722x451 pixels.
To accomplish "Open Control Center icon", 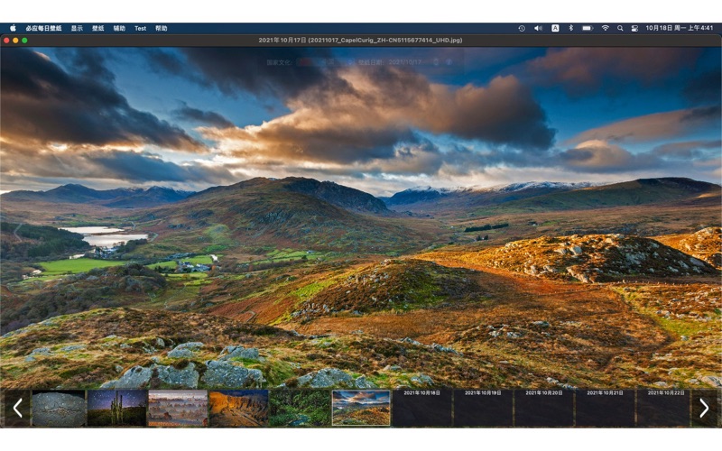I will pyautogui.click(x=634, y=28).
